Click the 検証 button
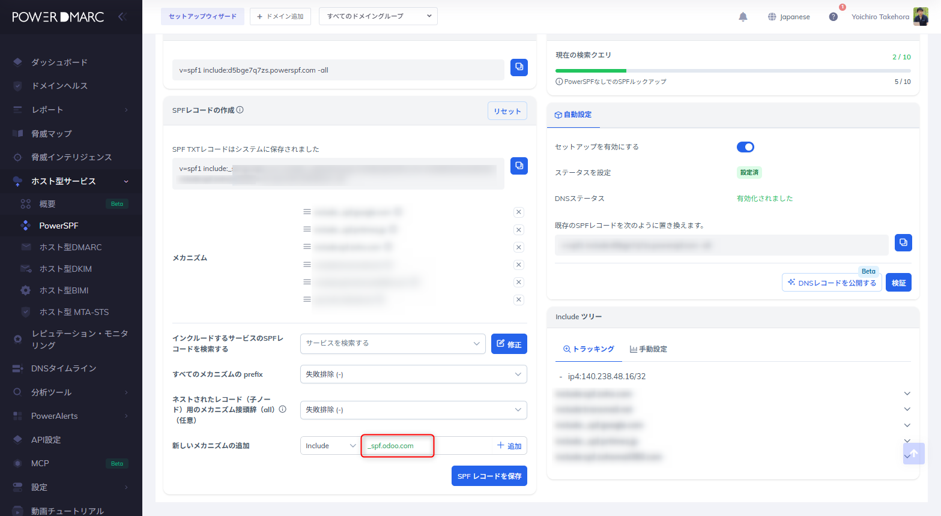Viewport: 941px width, 516px height. 899,283
